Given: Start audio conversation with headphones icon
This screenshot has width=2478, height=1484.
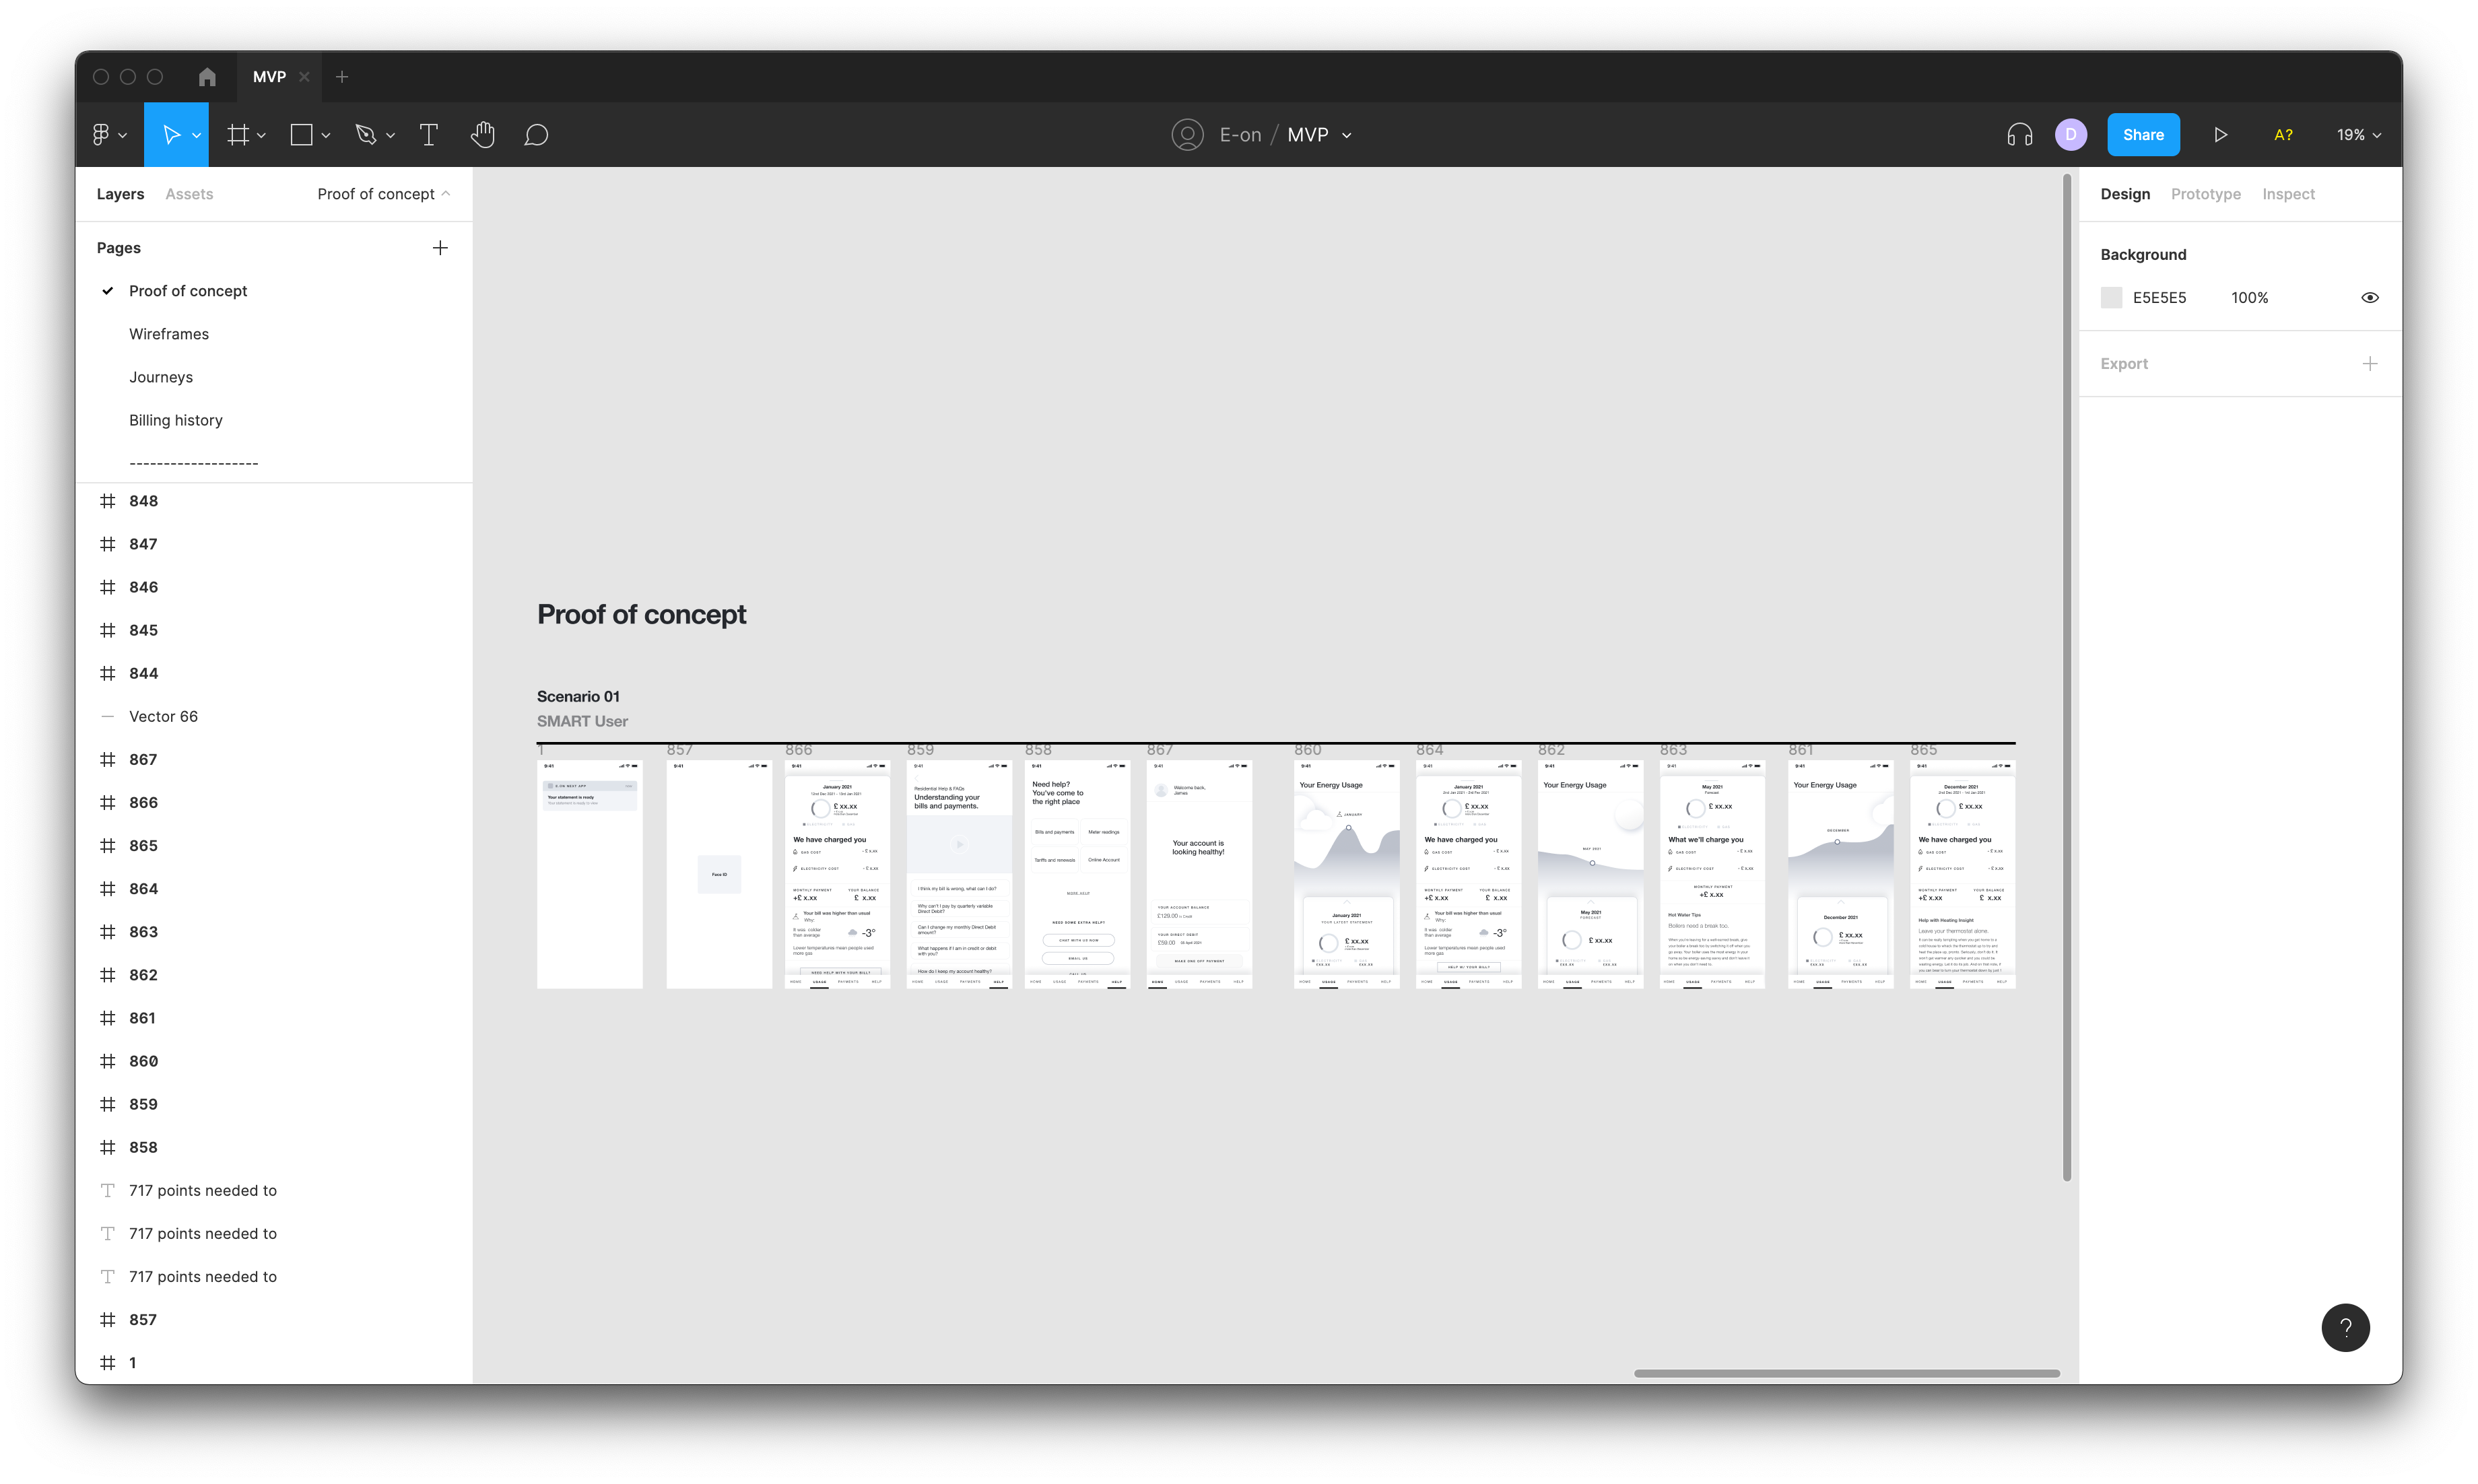Looking at the screenshot, I should click(x=2019, y=135).
